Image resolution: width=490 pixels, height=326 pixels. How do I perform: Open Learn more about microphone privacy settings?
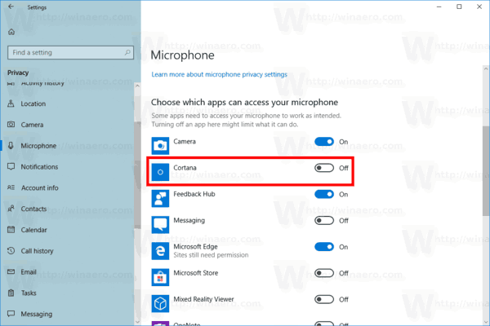coord(219,74)
